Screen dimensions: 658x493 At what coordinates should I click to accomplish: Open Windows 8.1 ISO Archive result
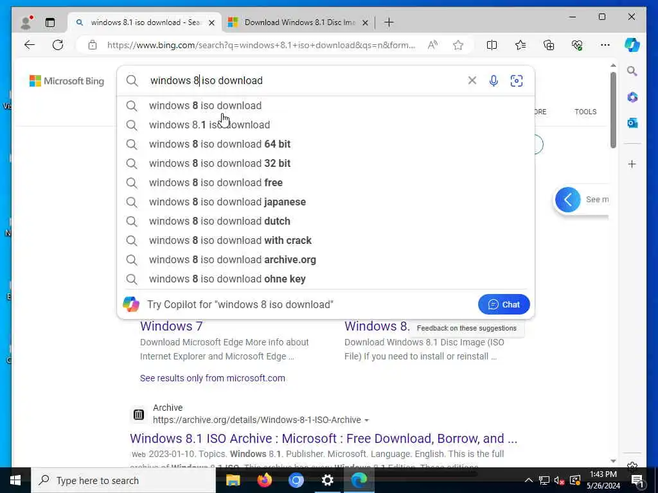(324, 438)
